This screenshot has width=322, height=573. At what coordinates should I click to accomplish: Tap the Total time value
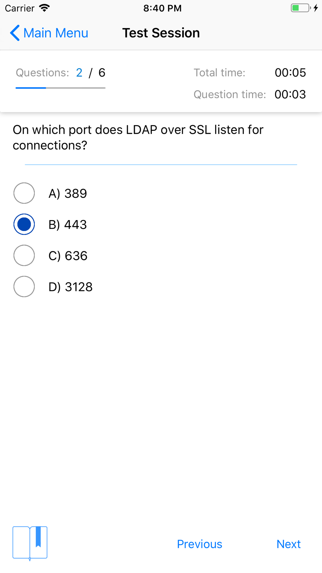point(290,73)
